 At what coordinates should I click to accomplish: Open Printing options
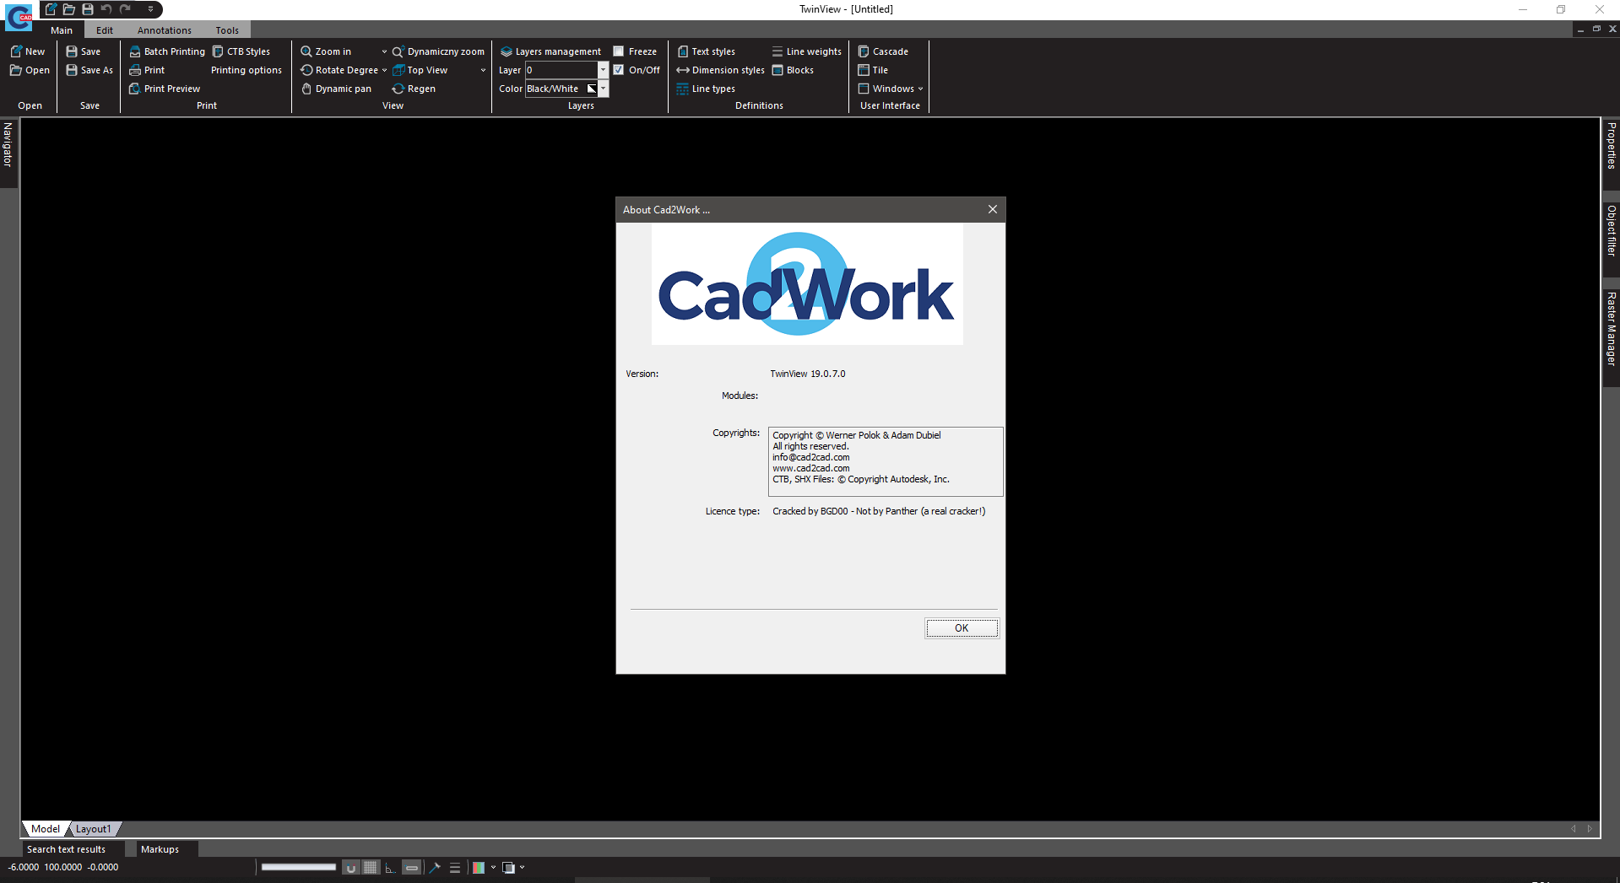coord(247,70)
